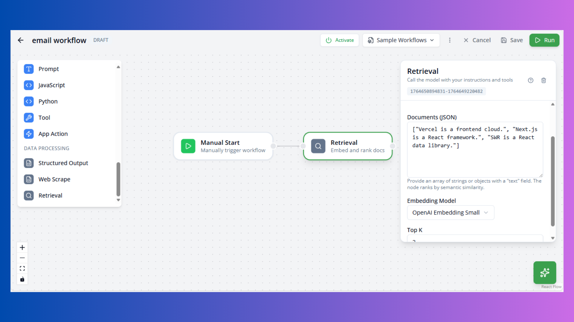The height and width of the screenshot is (322, 574).
Task: Open the three-dot overflow menu
Action: click(450, 40)
